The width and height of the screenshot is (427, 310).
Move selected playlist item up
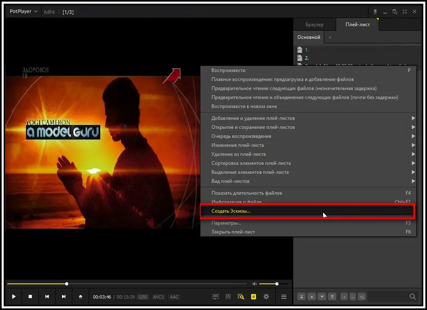click(x=312, y=297)
